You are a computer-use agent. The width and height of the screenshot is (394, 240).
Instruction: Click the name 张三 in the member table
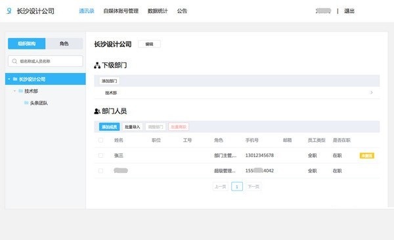tap(119, 155)
